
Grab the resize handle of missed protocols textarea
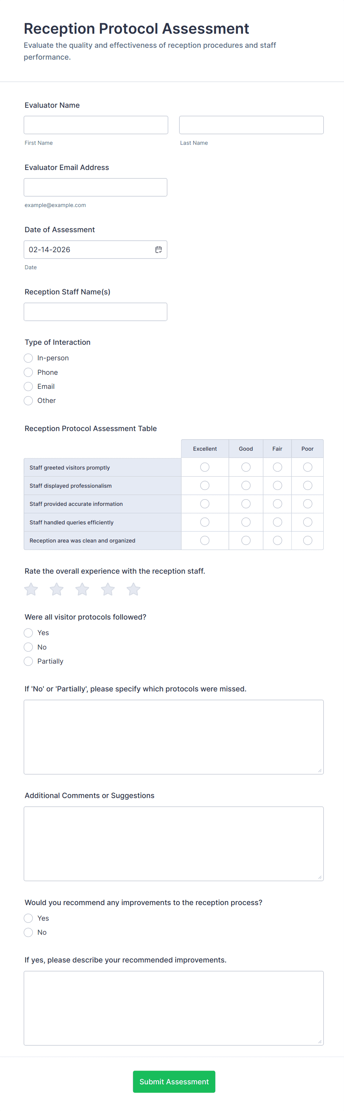pos(320,770)
